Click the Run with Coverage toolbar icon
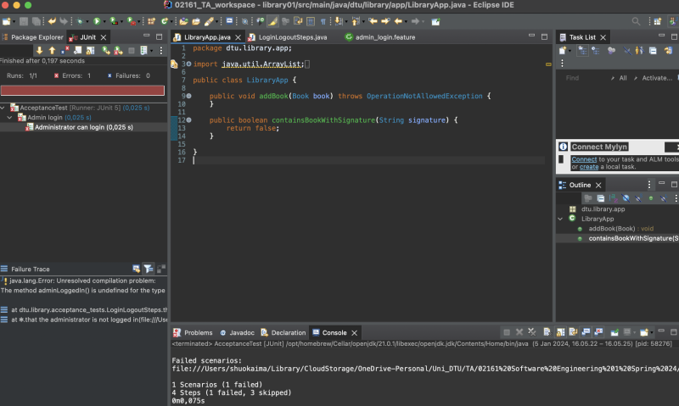 click(114, 21)
